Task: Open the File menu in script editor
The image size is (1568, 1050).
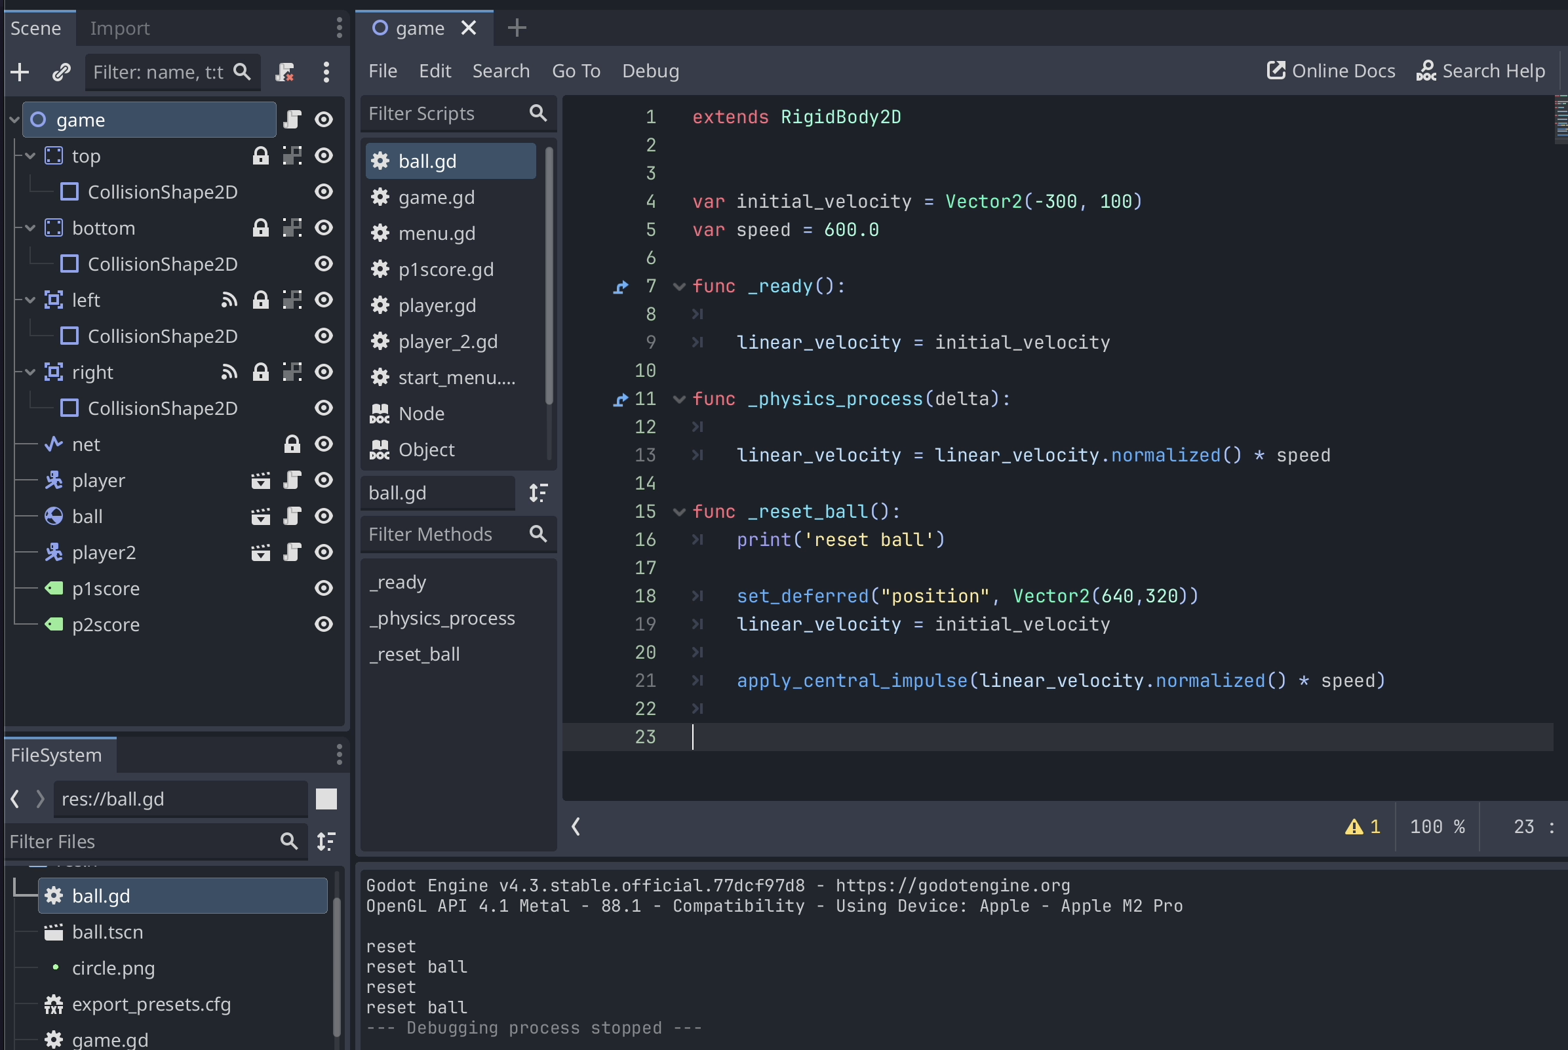Action: (383, 71)
